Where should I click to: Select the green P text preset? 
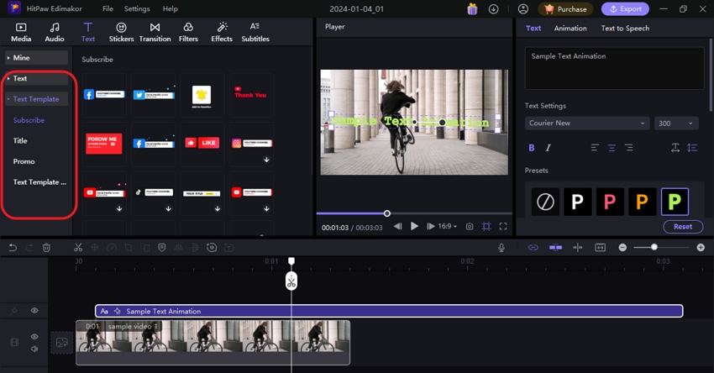tap(675, 202)
